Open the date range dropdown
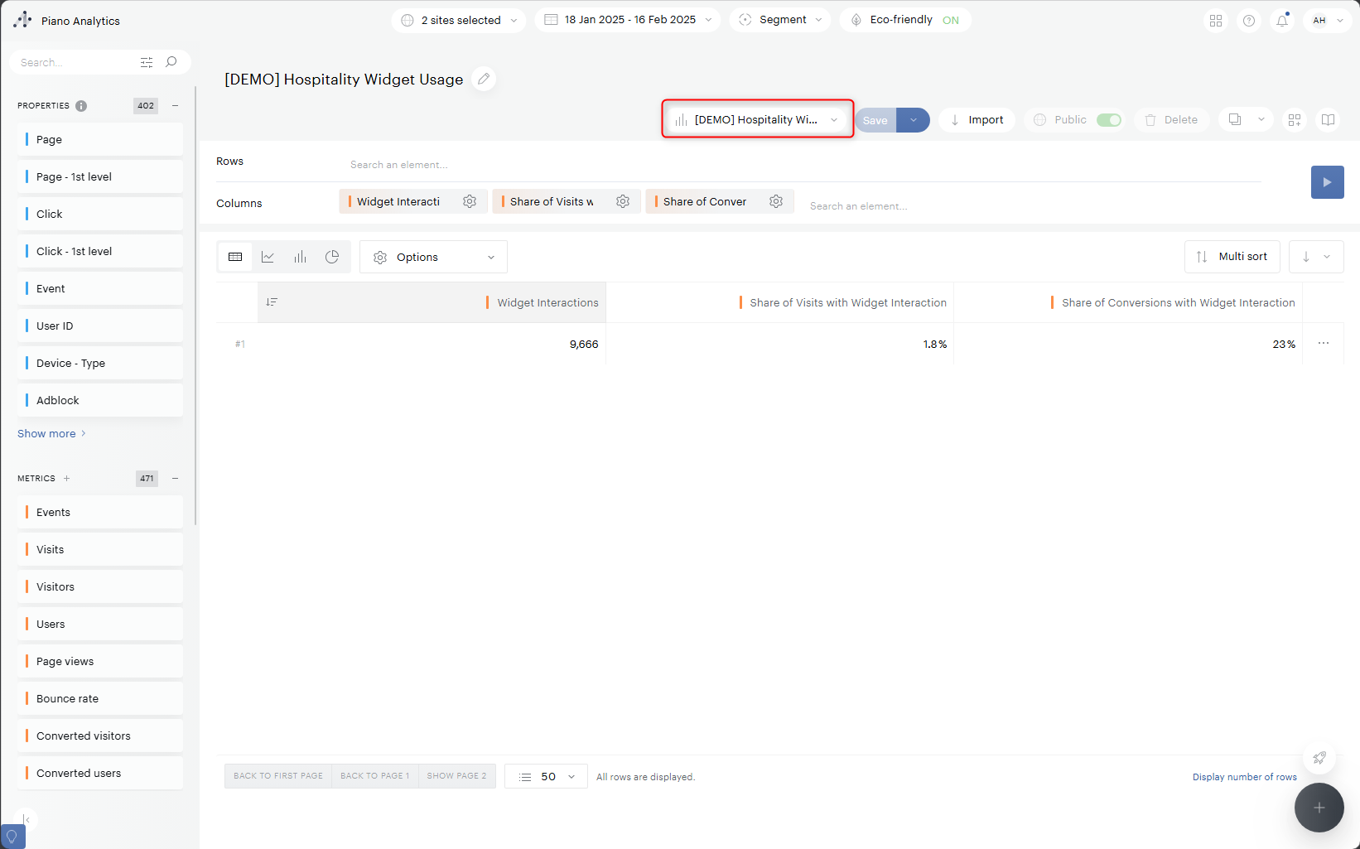Image resolution: width=1360 pixels, height=849 pixels. point(628,20)
